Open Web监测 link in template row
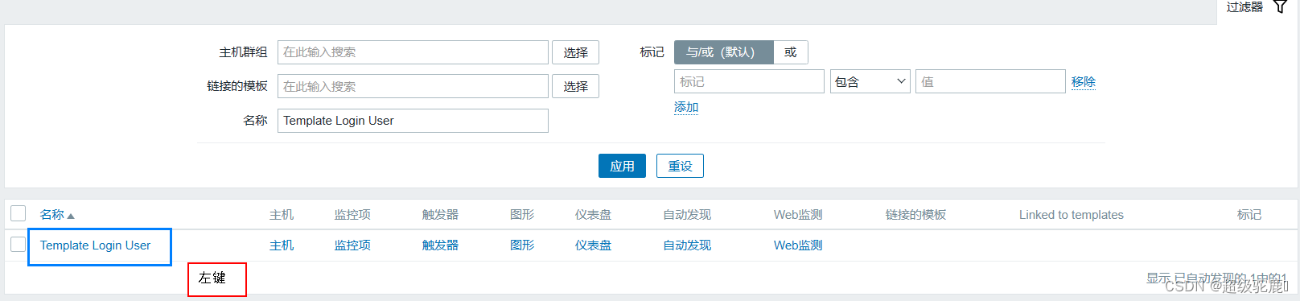 tap(798, 245)
